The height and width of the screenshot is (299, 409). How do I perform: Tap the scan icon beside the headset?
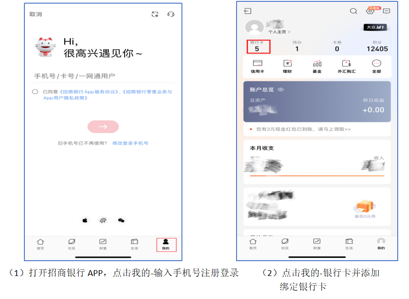(x=155, y=14)
